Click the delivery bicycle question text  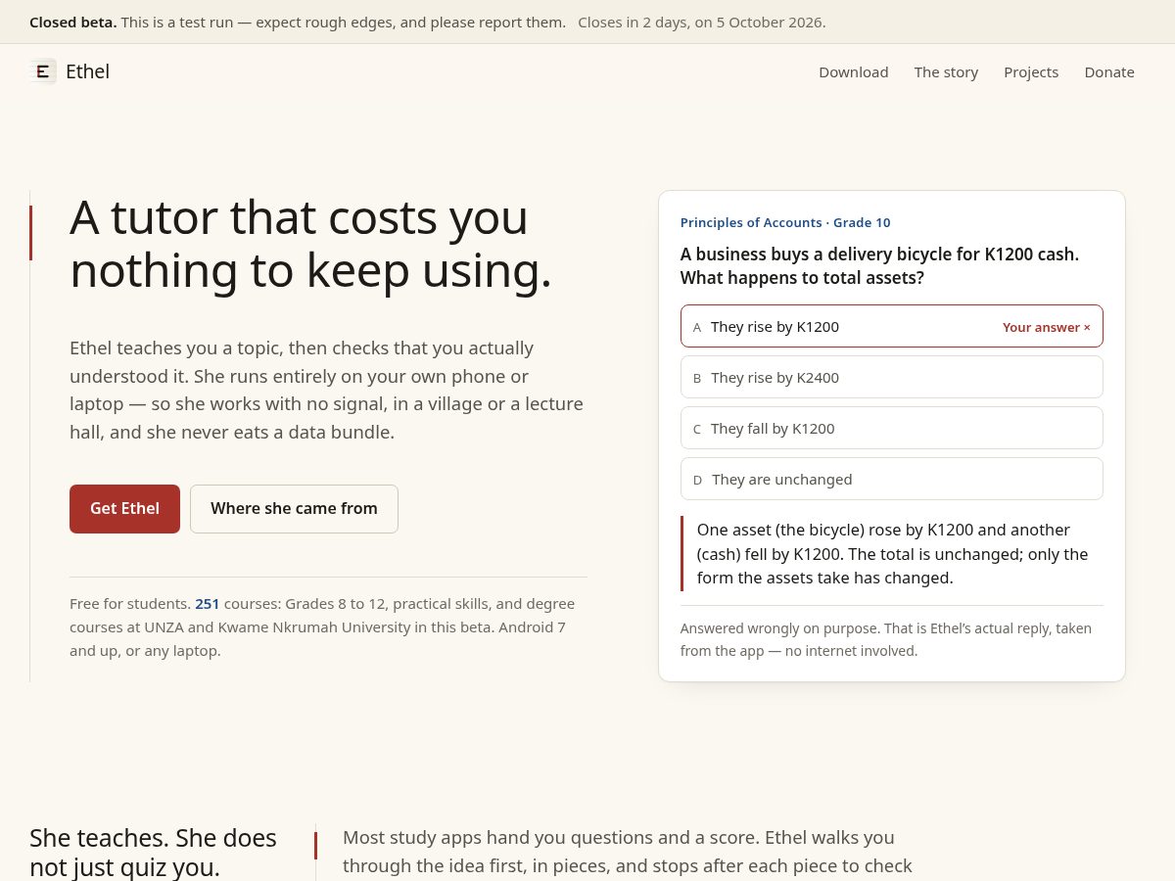pyautogui.click(x=880, y=266)
